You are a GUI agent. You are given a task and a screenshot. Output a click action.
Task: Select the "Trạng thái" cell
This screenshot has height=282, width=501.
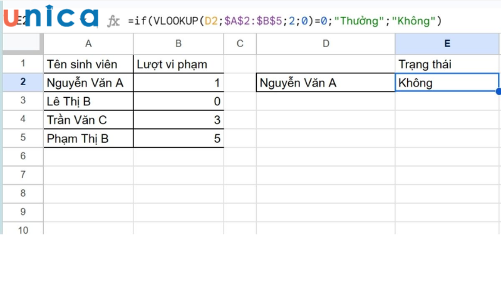[x=447, y=64]
